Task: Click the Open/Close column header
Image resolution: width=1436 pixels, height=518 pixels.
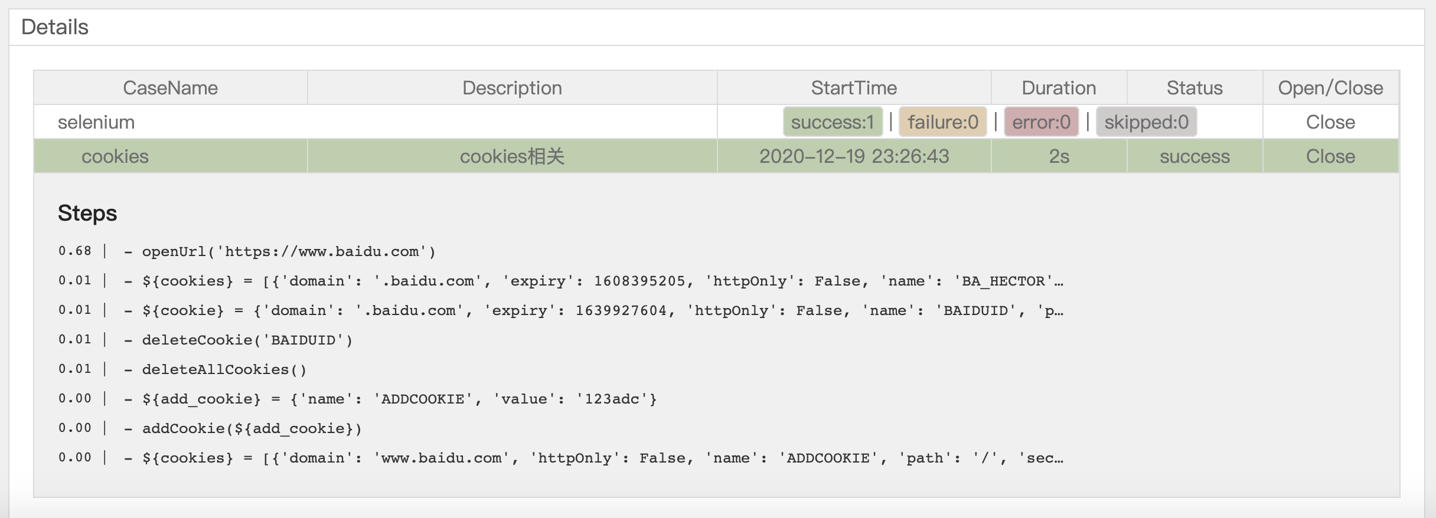Action: tap(1330, 88)
